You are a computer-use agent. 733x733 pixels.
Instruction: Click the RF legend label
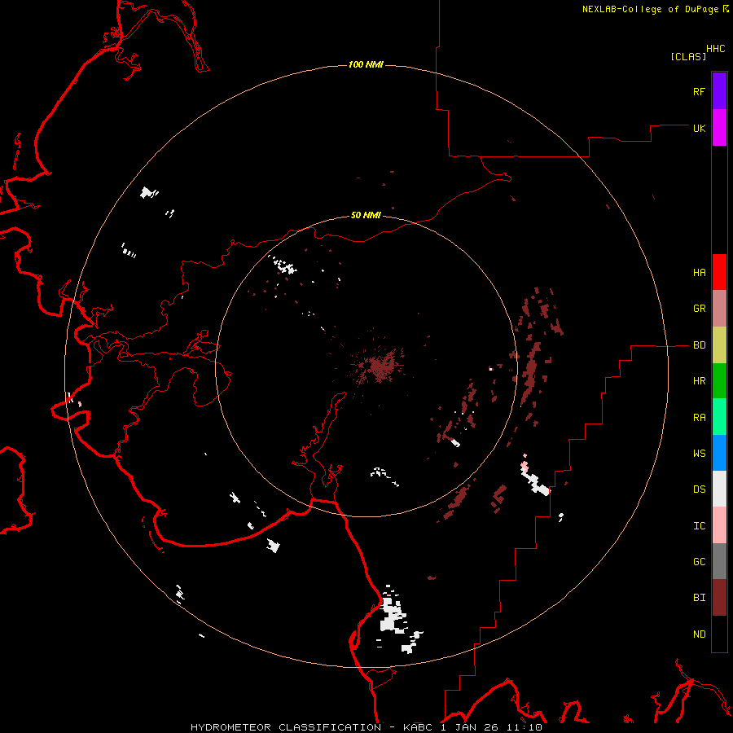[x=699, y=91]
